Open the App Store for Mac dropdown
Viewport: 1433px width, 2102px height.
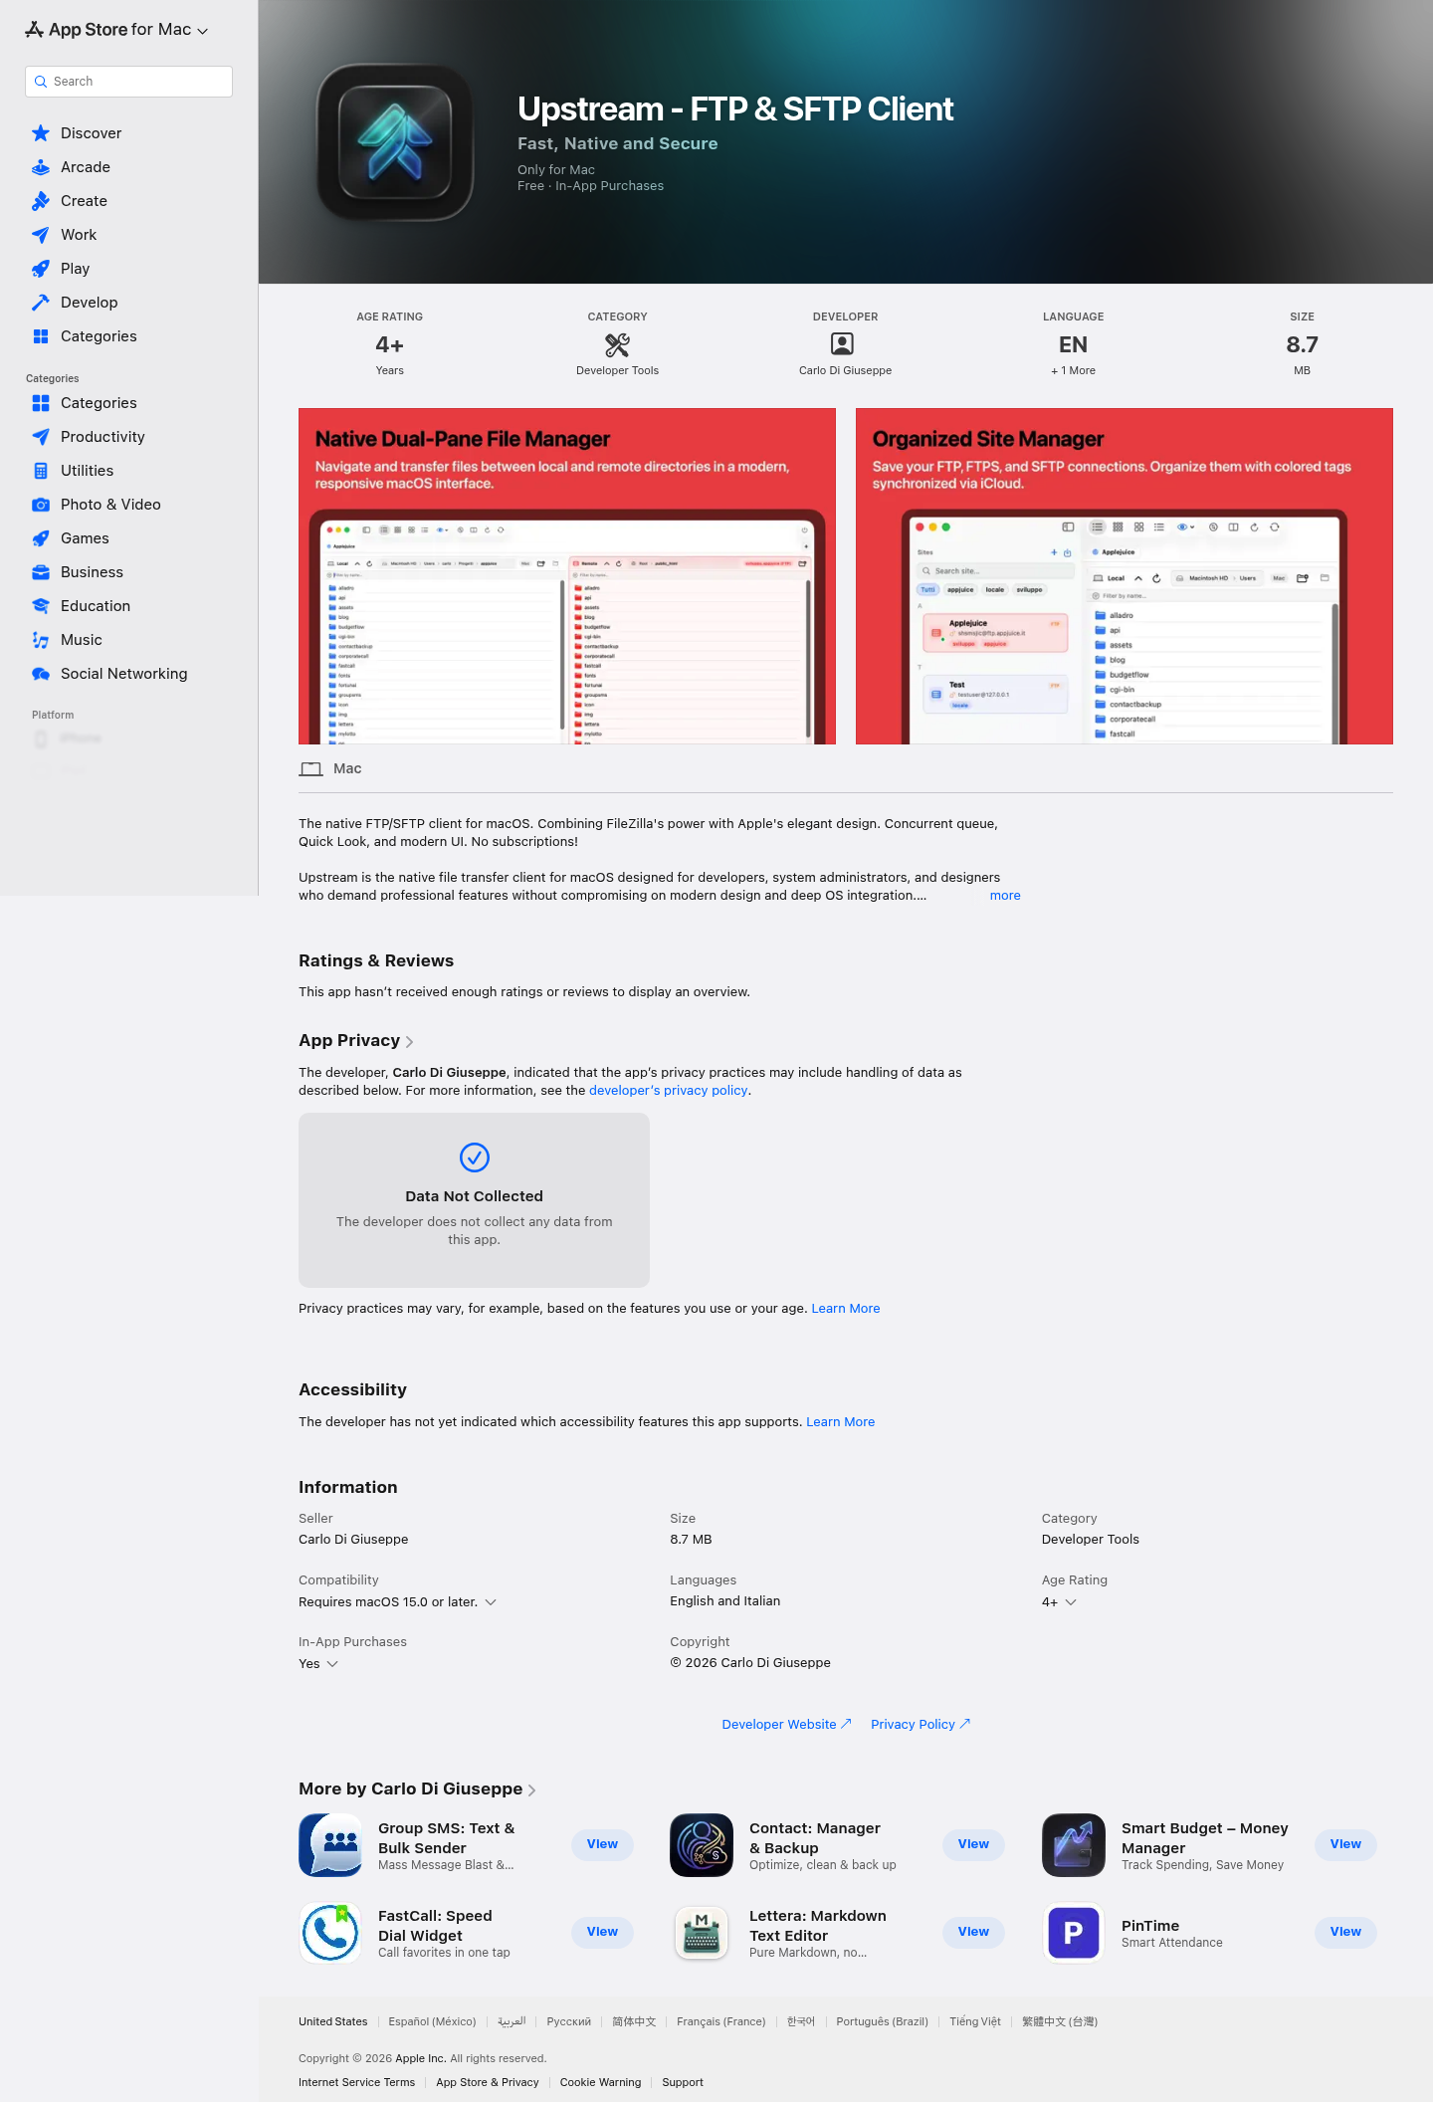(117, 30)
